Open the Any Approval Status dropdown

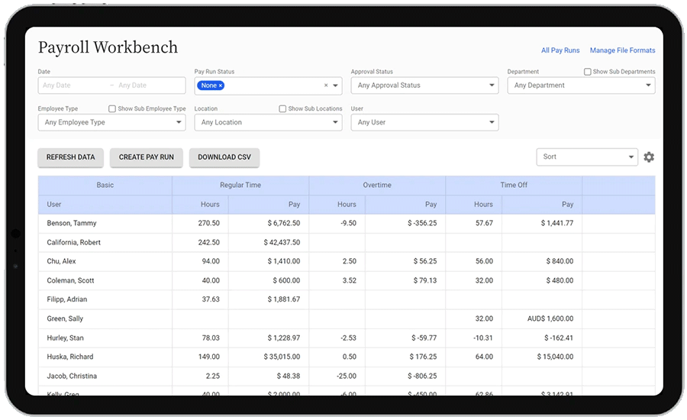tap(424, 86)
